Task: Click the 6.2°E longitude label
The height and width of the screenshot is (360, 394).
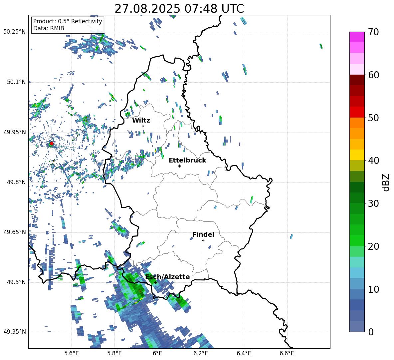Action: pyautogui.click(x=201, y=353)
